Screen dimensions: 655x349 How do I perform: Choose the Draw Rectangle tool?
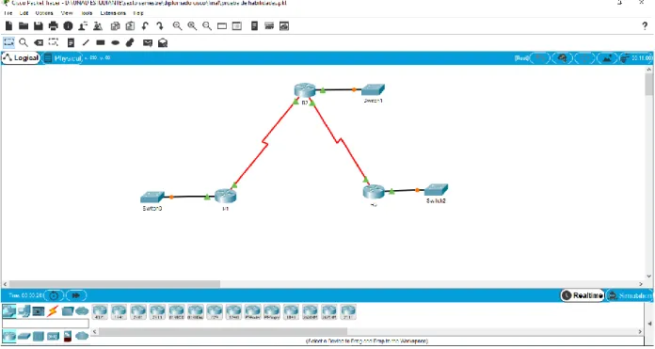(x=101, y=42)
